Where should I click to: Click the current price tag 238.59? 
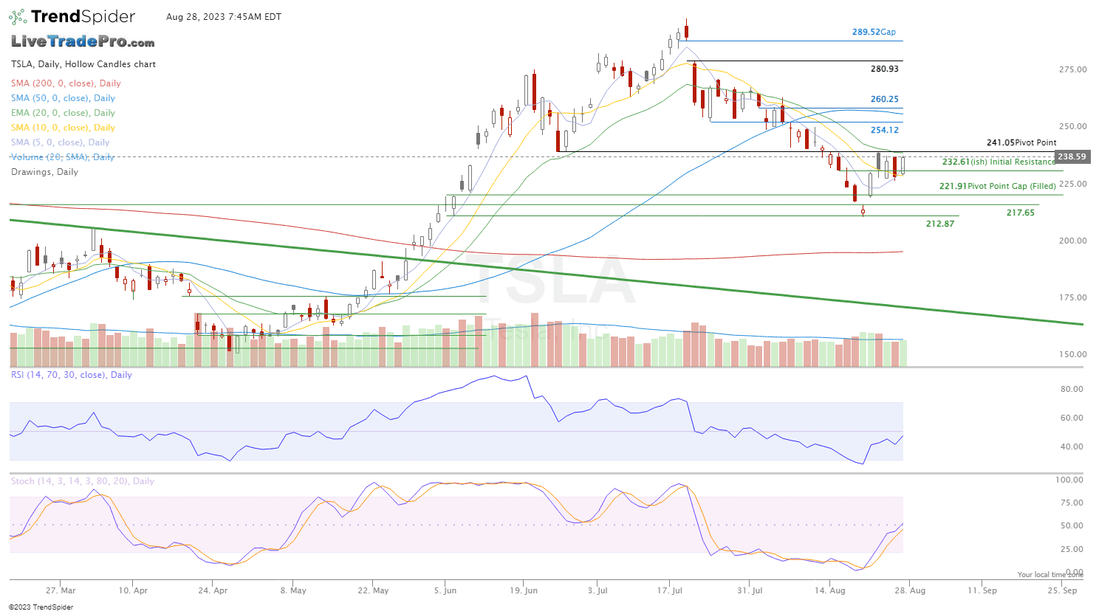click(x=1072, y=156)
